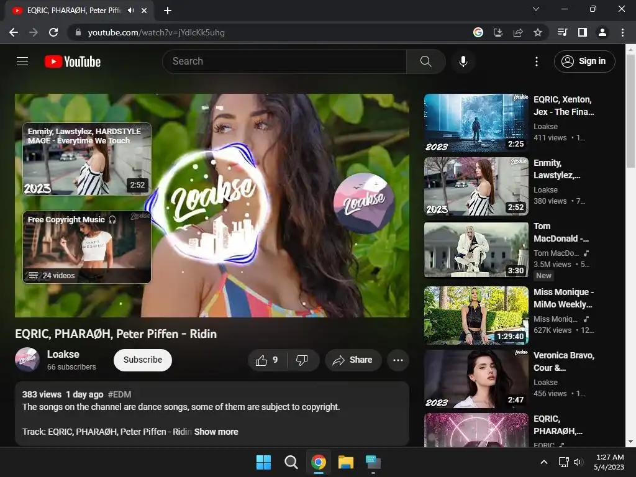Image resolution: width=636 pixels, height=477 pixels.
Task: Click Chrome icon in taskbar
Action: pyautogui.click(x=319, y=462)
